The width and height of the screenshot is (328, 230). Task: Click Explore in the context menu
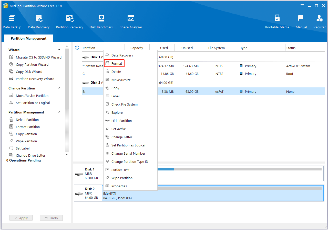click(x=130, y=112)
